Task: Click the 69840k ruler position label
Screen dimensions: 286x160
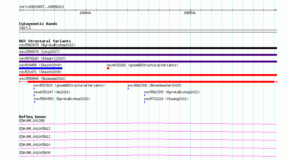Action: tap(85, 13)
